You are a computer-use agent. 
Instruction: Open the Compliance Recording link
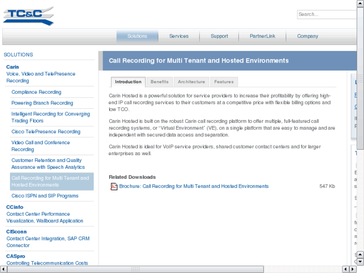coord(36,92)
